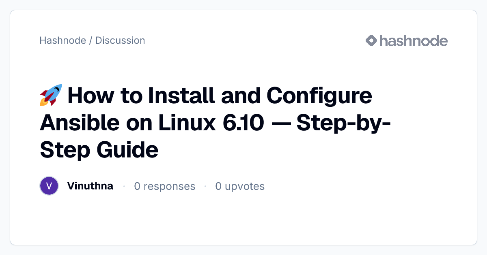The width and height of the screenshot is (487, 255).
Task: Open the Vinuthna author profile name
Action: point(90,186)
